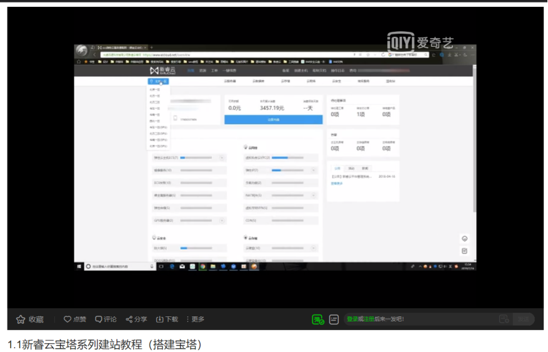This screenshot has width=548, height=352.
Task: Open the comments via 评论
Action: tap(106, 319)
